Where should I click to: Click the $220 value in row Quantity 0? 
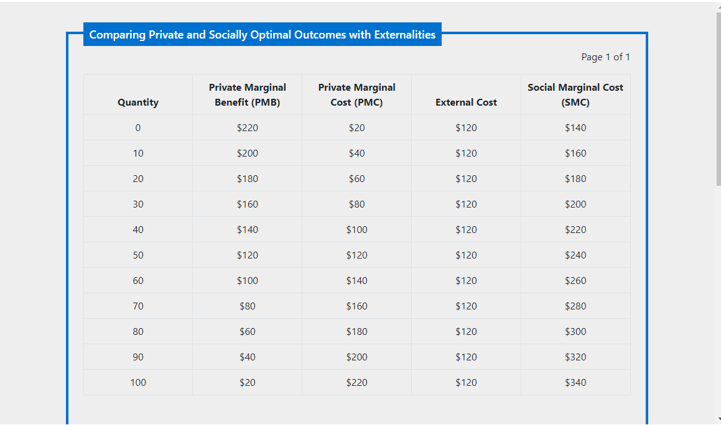247,127
